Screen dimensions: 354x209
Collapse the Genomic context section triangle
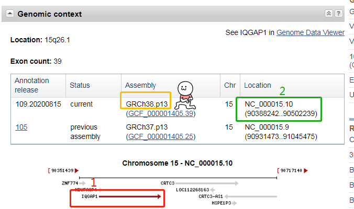click(10, 14)
